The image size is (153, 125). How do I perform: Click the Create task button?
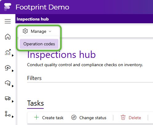pyautogui.click(x=49, y=118)
